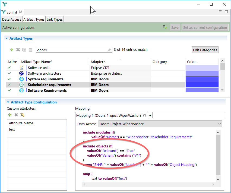231x193 pixels.
Task: Click the Software architecture type icon
Action: (x=21, y=73)
